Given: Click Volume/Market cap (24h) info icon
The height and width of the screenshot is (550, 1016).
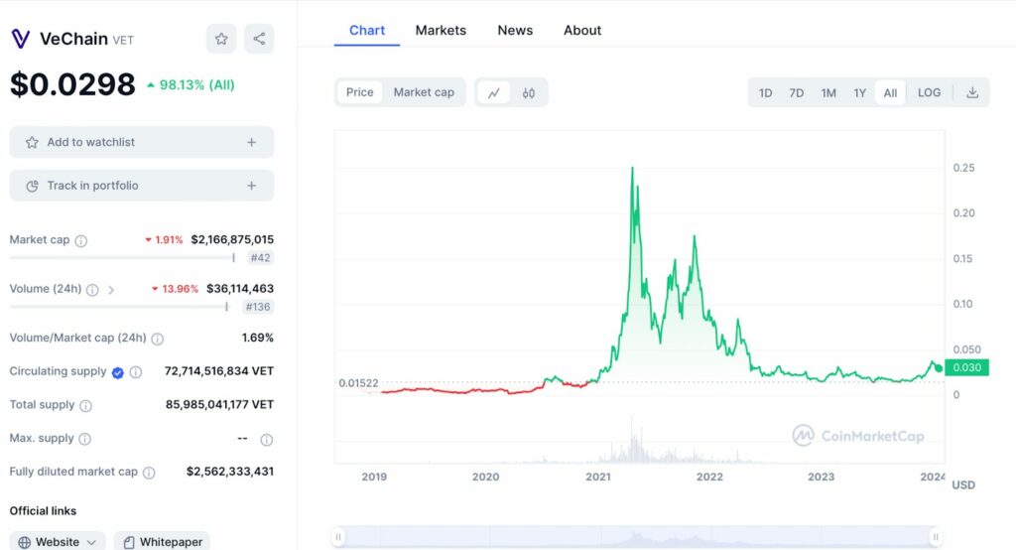Looking at the screenshot, I should pos(158,339).
